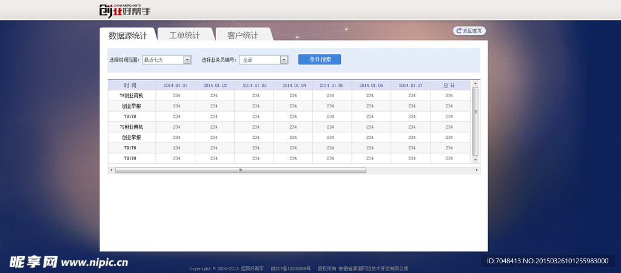Image resolution: width=621 pixels, height=273 pixels.
Task: Click the table's horizontal scrollbar thumb
Action: point(240,170)
